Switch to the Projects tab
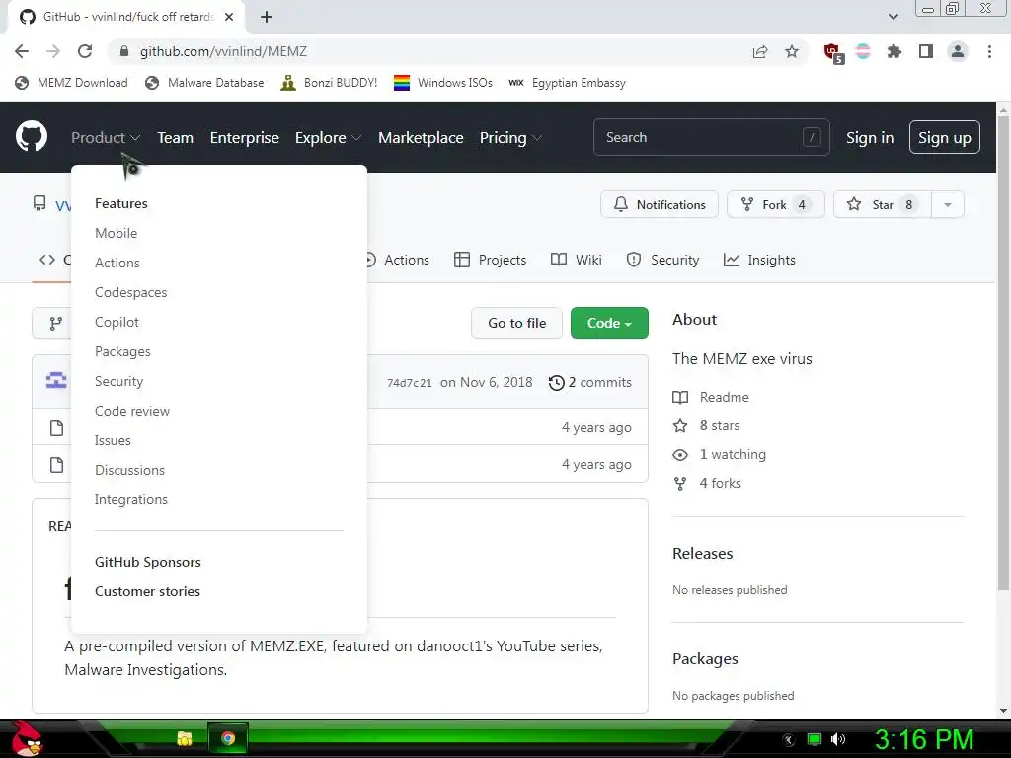This screenshot has width=1011, height=758. (x=490, y=260)
